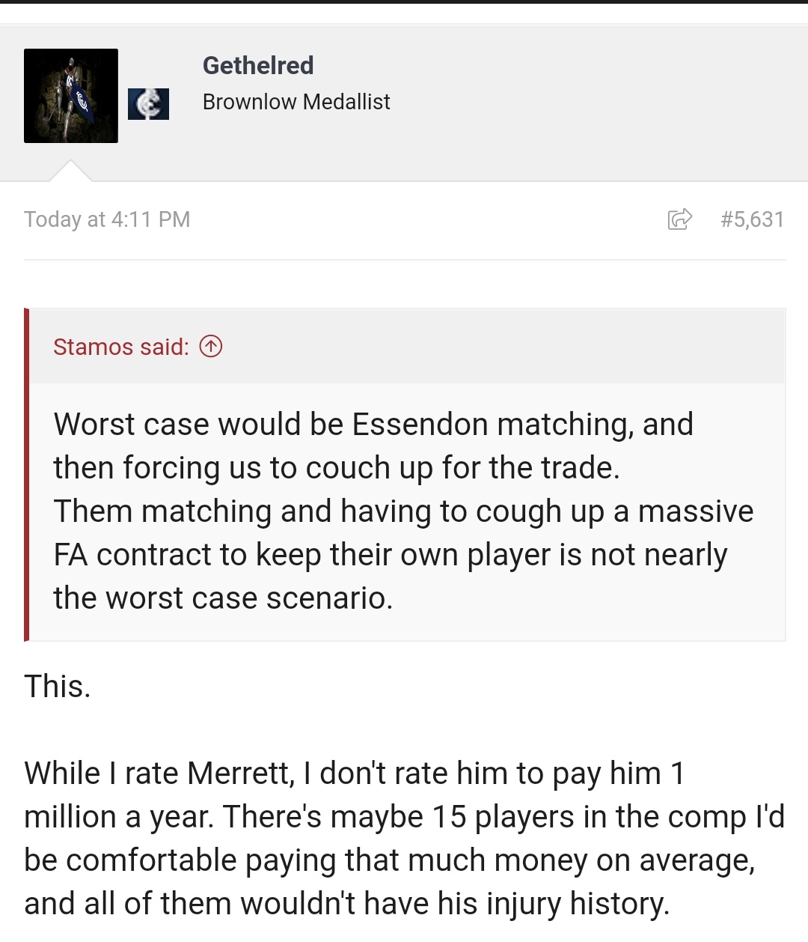The height and width of the screenshot is (942, 808).
Task: Click the post header pointer notch under avatar
Action: (70, 171)
